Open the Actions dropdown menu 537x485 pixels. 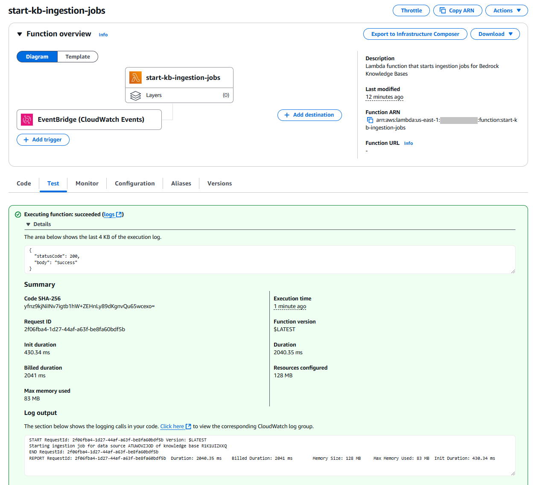507,10
